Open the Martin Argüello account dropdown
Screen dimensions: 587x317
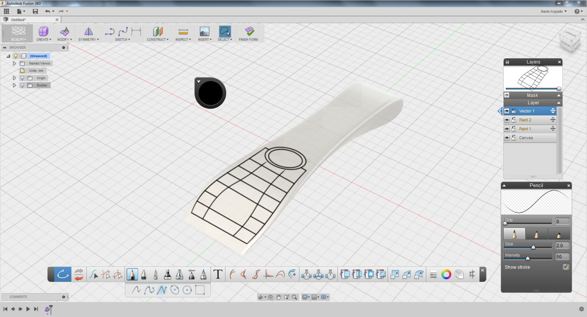point(554,12)
